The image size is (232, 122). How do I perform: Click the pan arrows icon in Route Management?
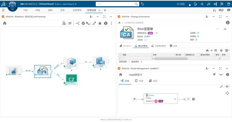(227, 93)
